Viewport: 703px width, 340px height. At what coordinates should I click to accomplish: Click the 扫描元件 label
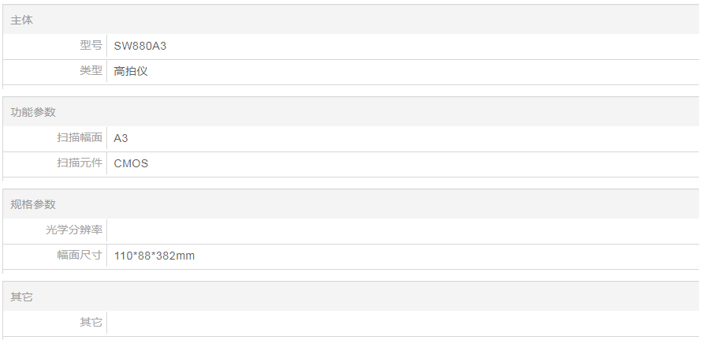(80, 163)
